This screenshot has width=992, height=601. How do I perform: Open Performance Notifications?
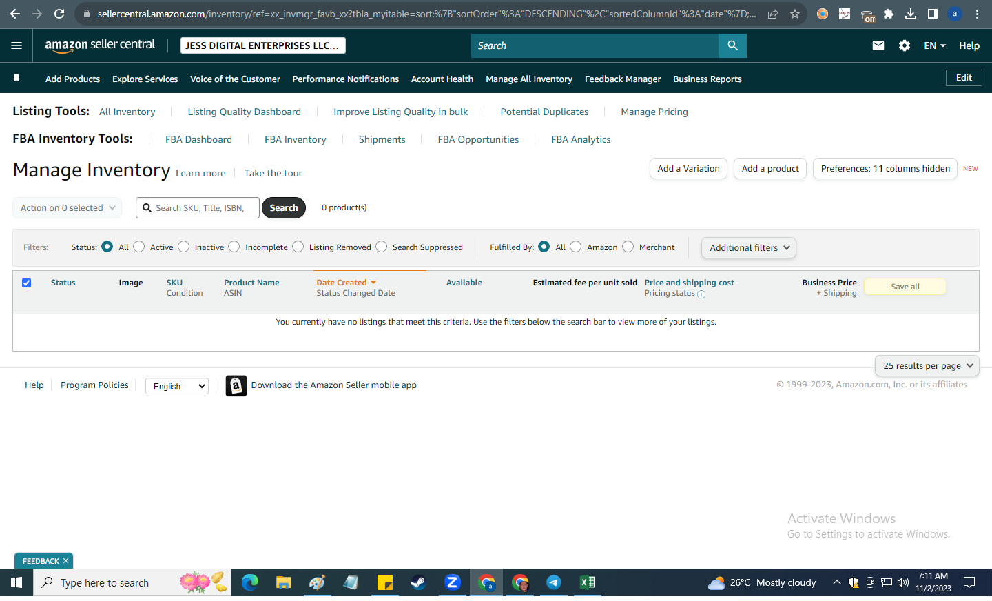345,79
